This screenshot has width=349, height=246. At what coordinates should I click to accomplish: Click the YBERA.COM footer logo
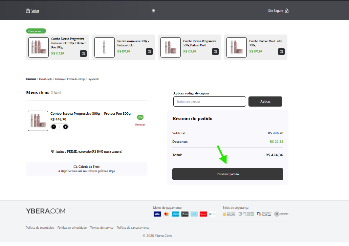(x=46, y=211)
